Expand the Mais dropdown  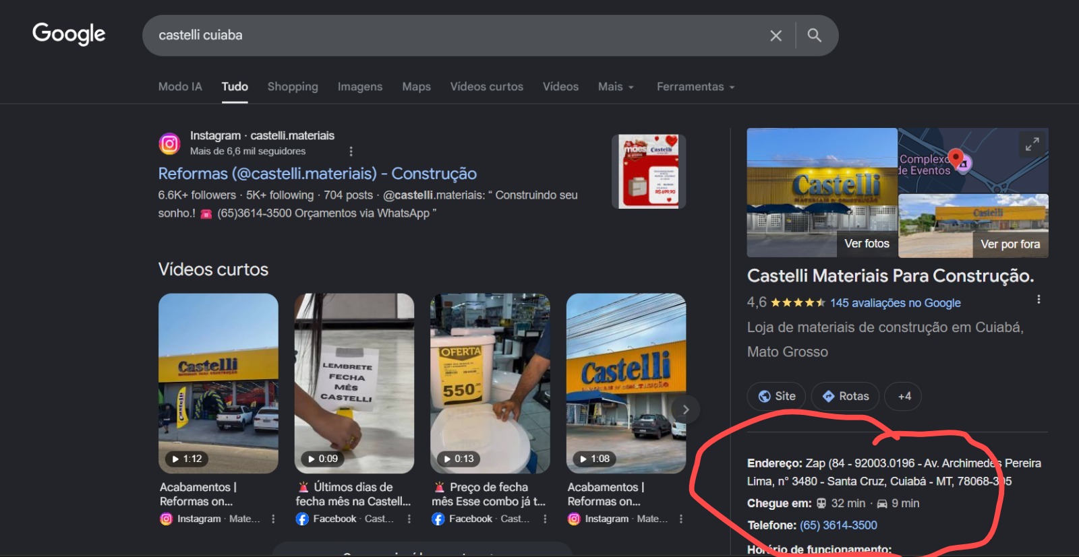click(x=616, y=86)
